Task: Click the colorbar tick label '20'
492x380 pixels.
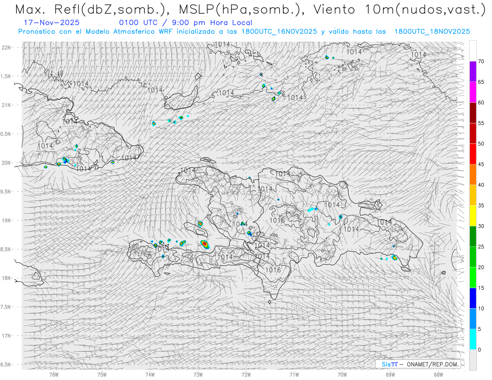Action: pos(481,267)
